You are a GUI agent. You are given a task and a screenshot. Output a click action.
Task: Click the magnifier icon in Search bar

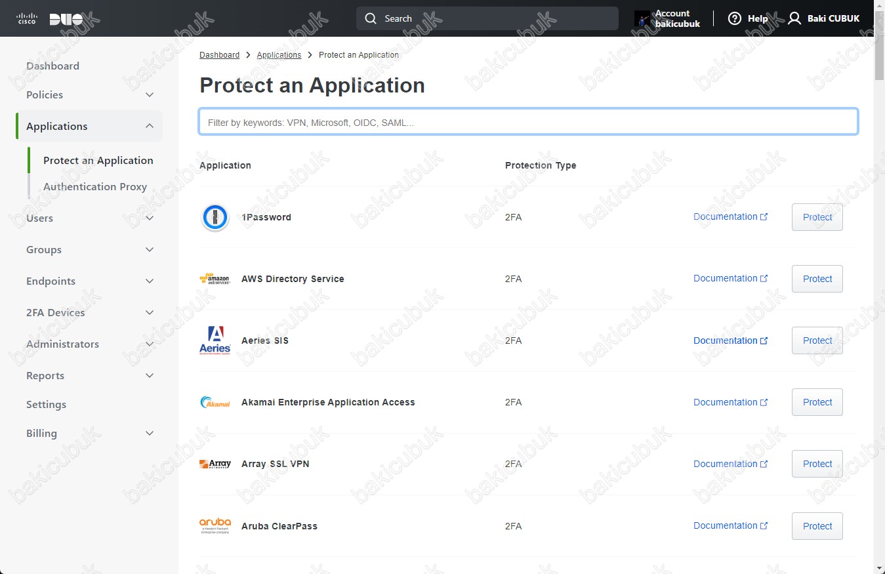pos(371,18)
